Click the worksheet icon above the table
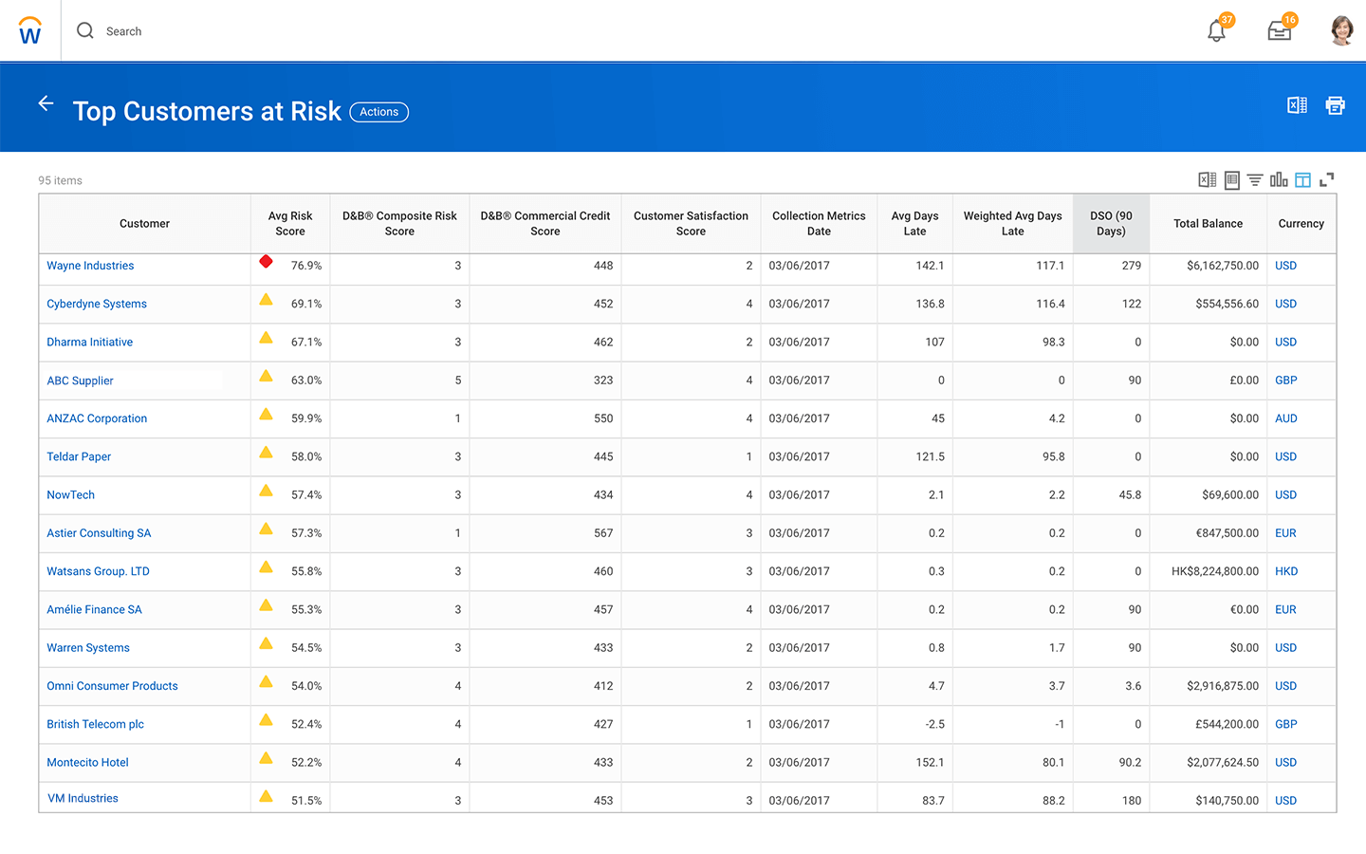Image resolution: width=1366 pixels, height=854 pixels. point(1231,179)
